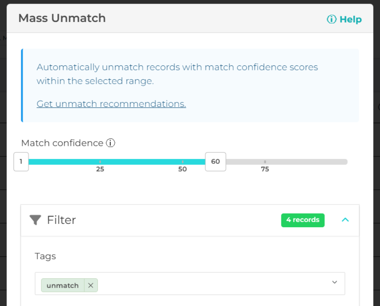
Task: Click the Match confidence info icon
Action: [111, 143]
